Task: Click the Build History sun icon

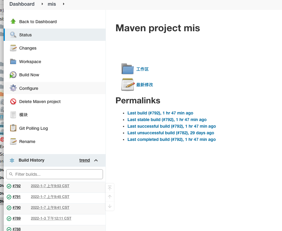Action: click(12, 160)
